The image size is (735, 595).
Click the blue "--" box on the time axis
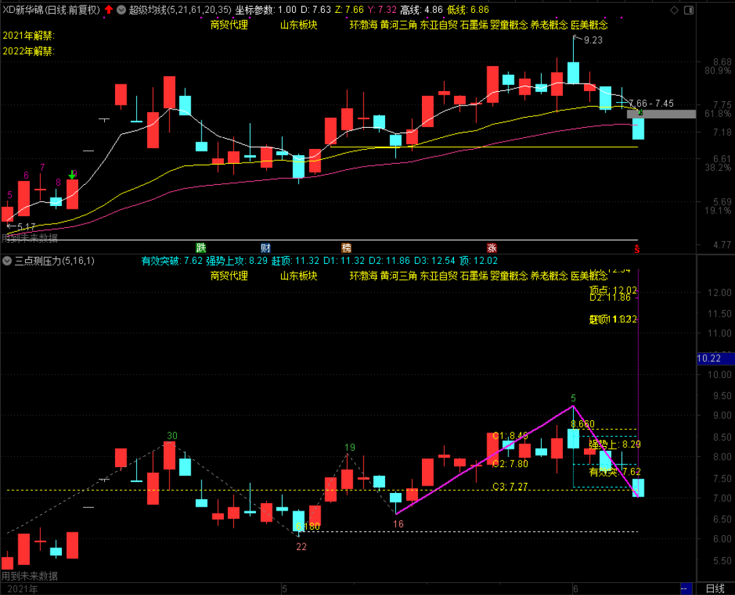[686, 588]
